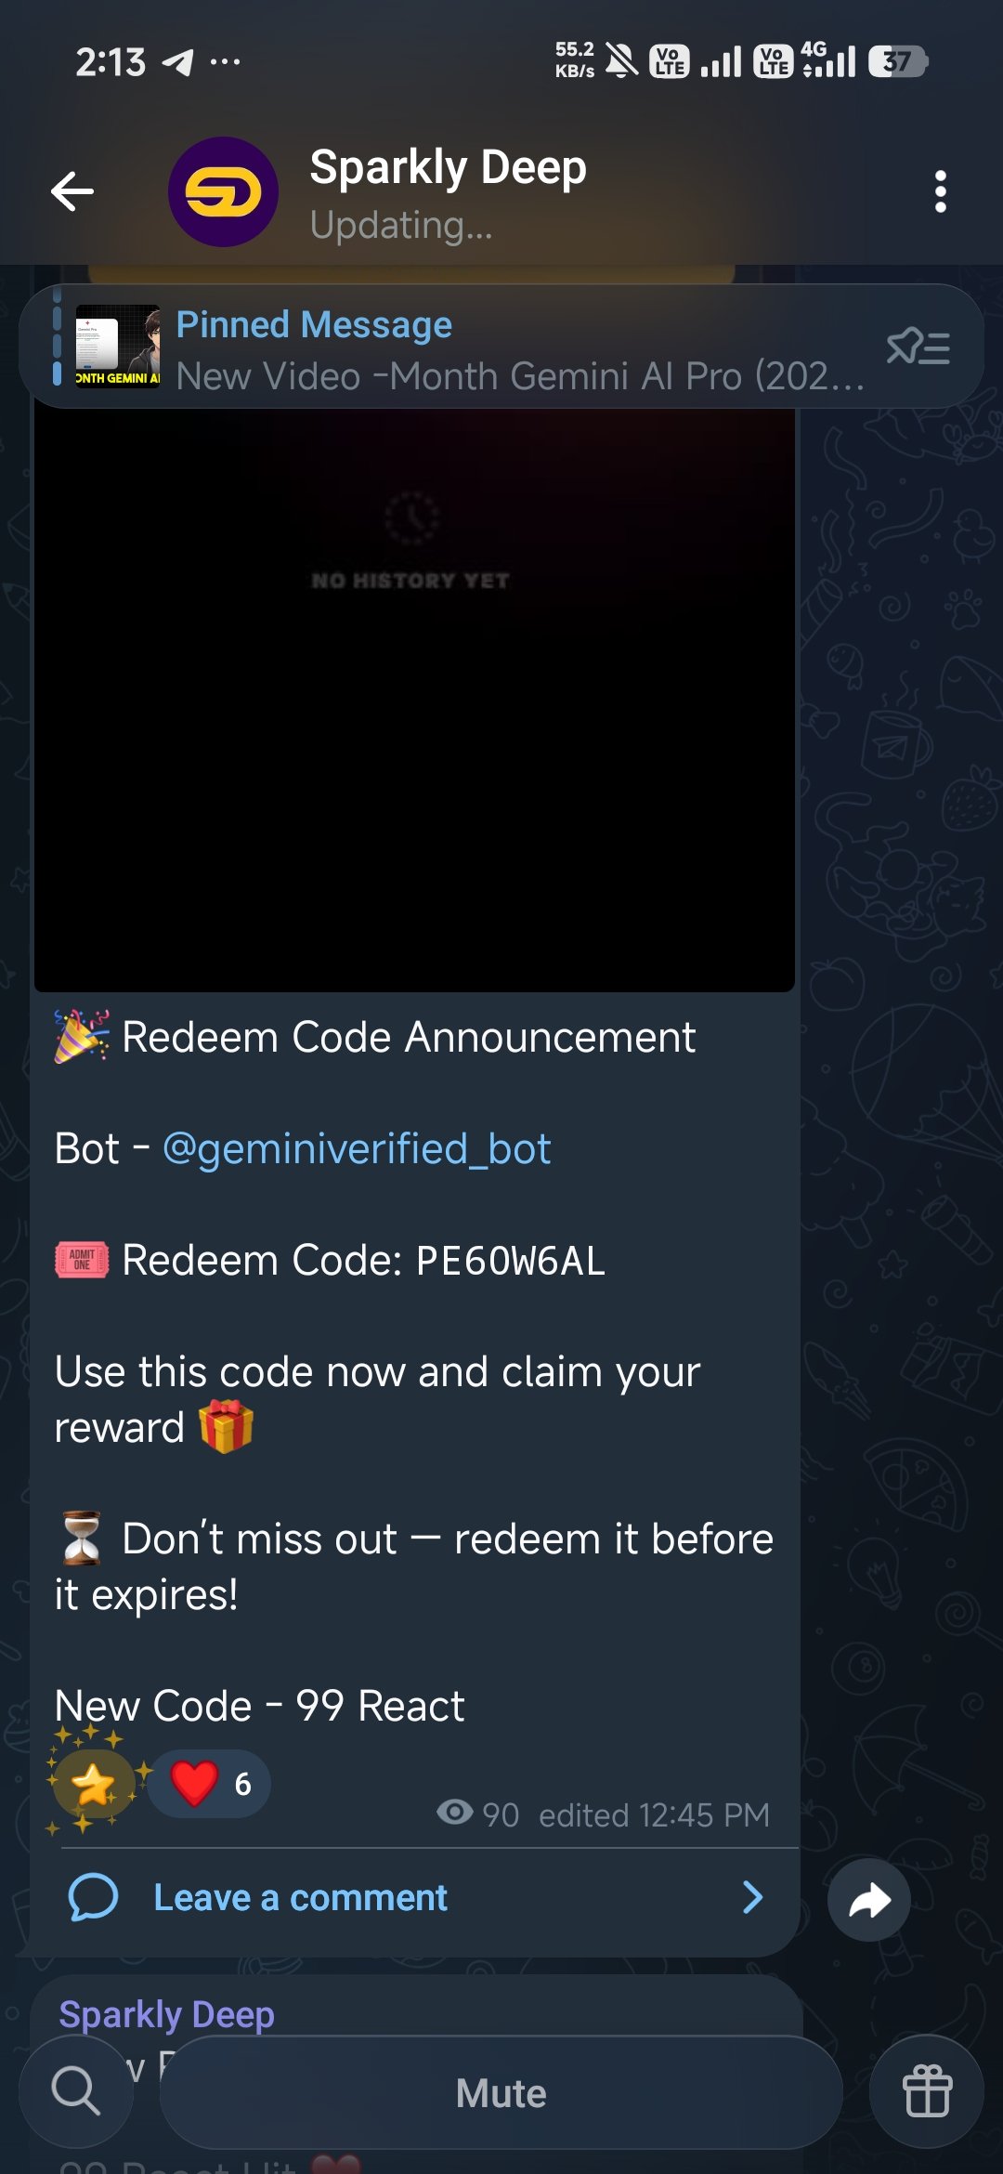Open the gift icon button

coord(927,2091)
